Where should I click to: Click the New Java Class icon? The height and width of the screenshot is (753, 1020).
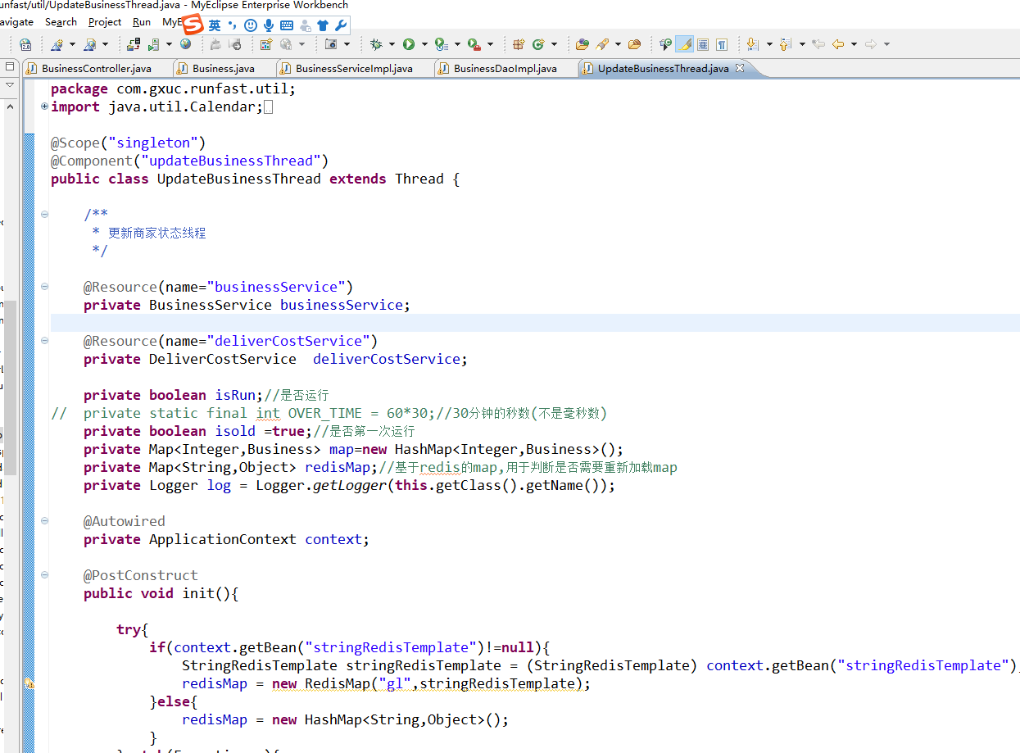(x=538, y=44)
